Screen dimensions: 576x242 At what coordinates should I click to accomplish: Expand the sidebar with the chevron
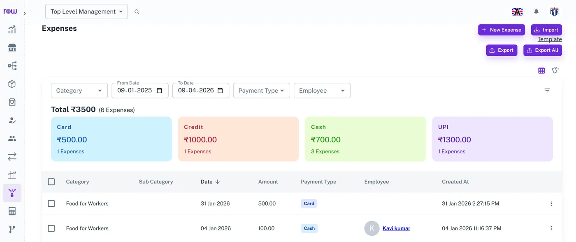[x=24, y=14]
